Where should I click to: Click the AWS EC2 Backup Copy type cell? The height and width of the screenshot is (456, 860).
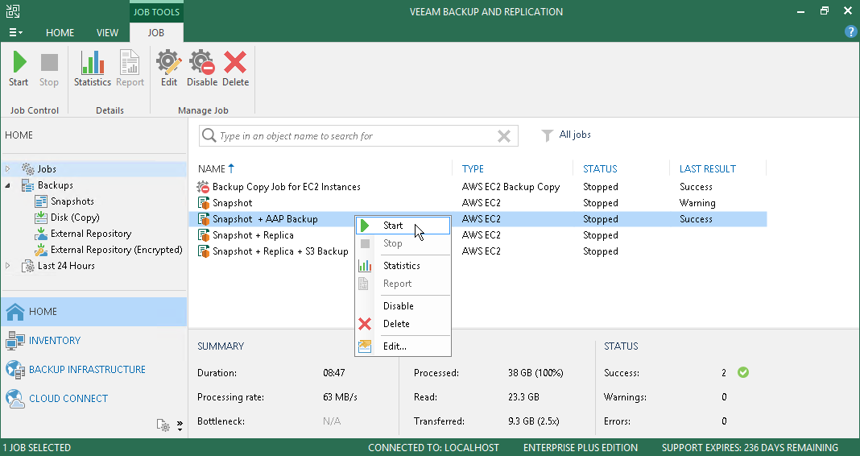point(511,187)
